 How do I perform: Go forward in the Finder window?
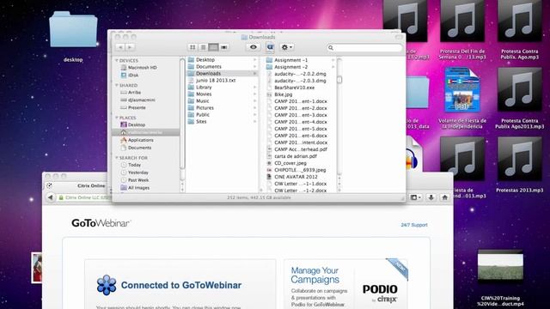130,47
